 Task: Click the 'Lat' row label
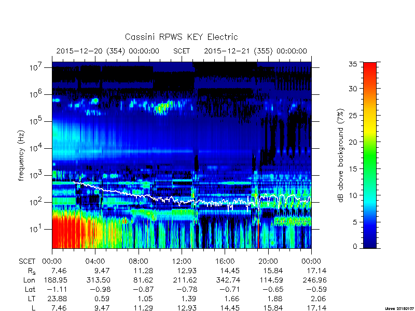(x=30, y=290)
